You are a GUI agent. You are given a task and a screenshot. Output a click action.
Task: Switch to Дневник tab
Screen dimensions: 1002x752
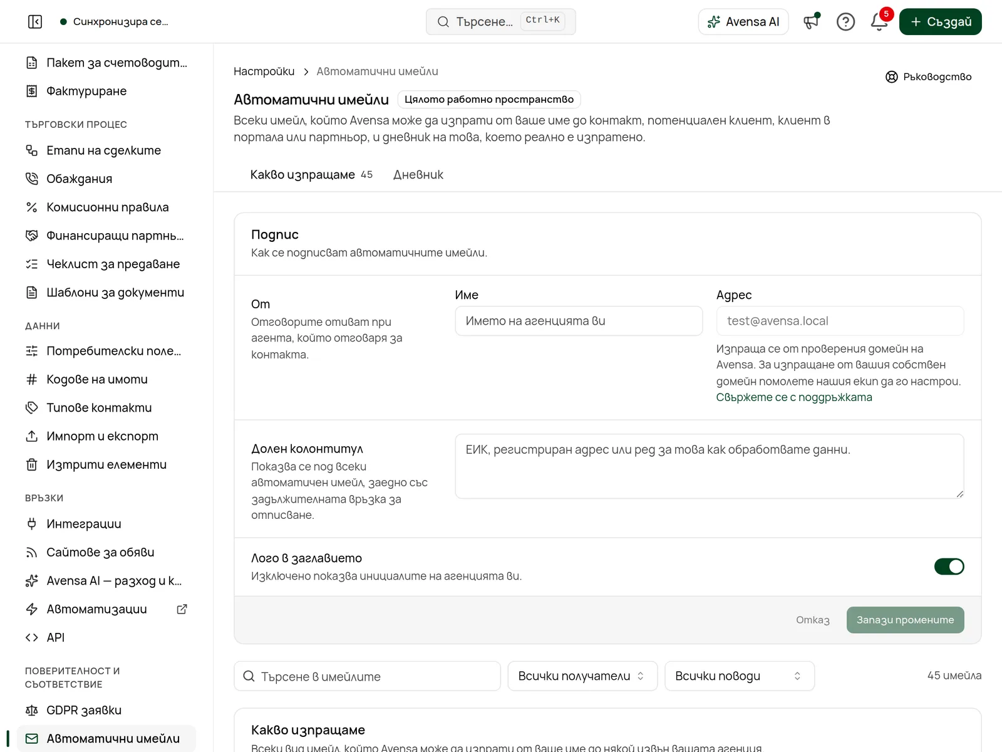[418, 175]
